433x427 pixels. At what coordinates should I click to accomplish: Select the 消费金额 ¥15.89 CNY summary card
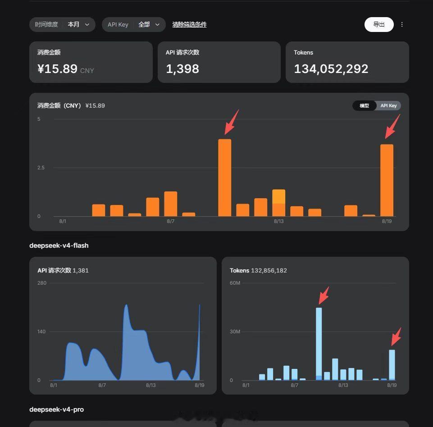pyautogui.click(x=91, y=62)
